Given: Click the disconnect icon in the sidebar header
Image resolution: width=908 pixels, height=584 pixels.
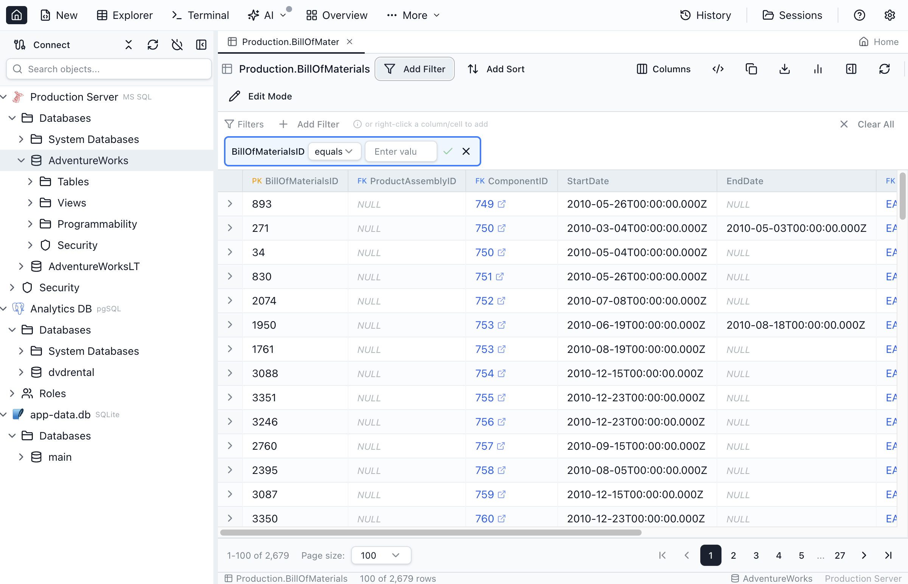Looking at the screenshot, I should click(x=177, y=45).
